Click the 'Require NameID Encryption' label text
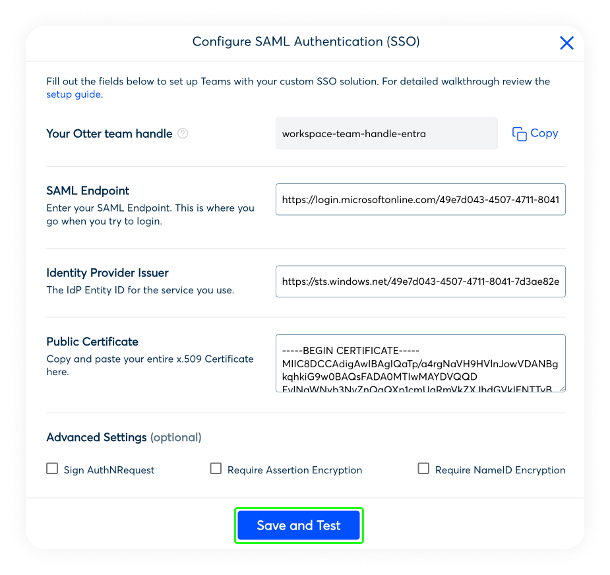This screenshot has height=575, width=610. (500, 470)
